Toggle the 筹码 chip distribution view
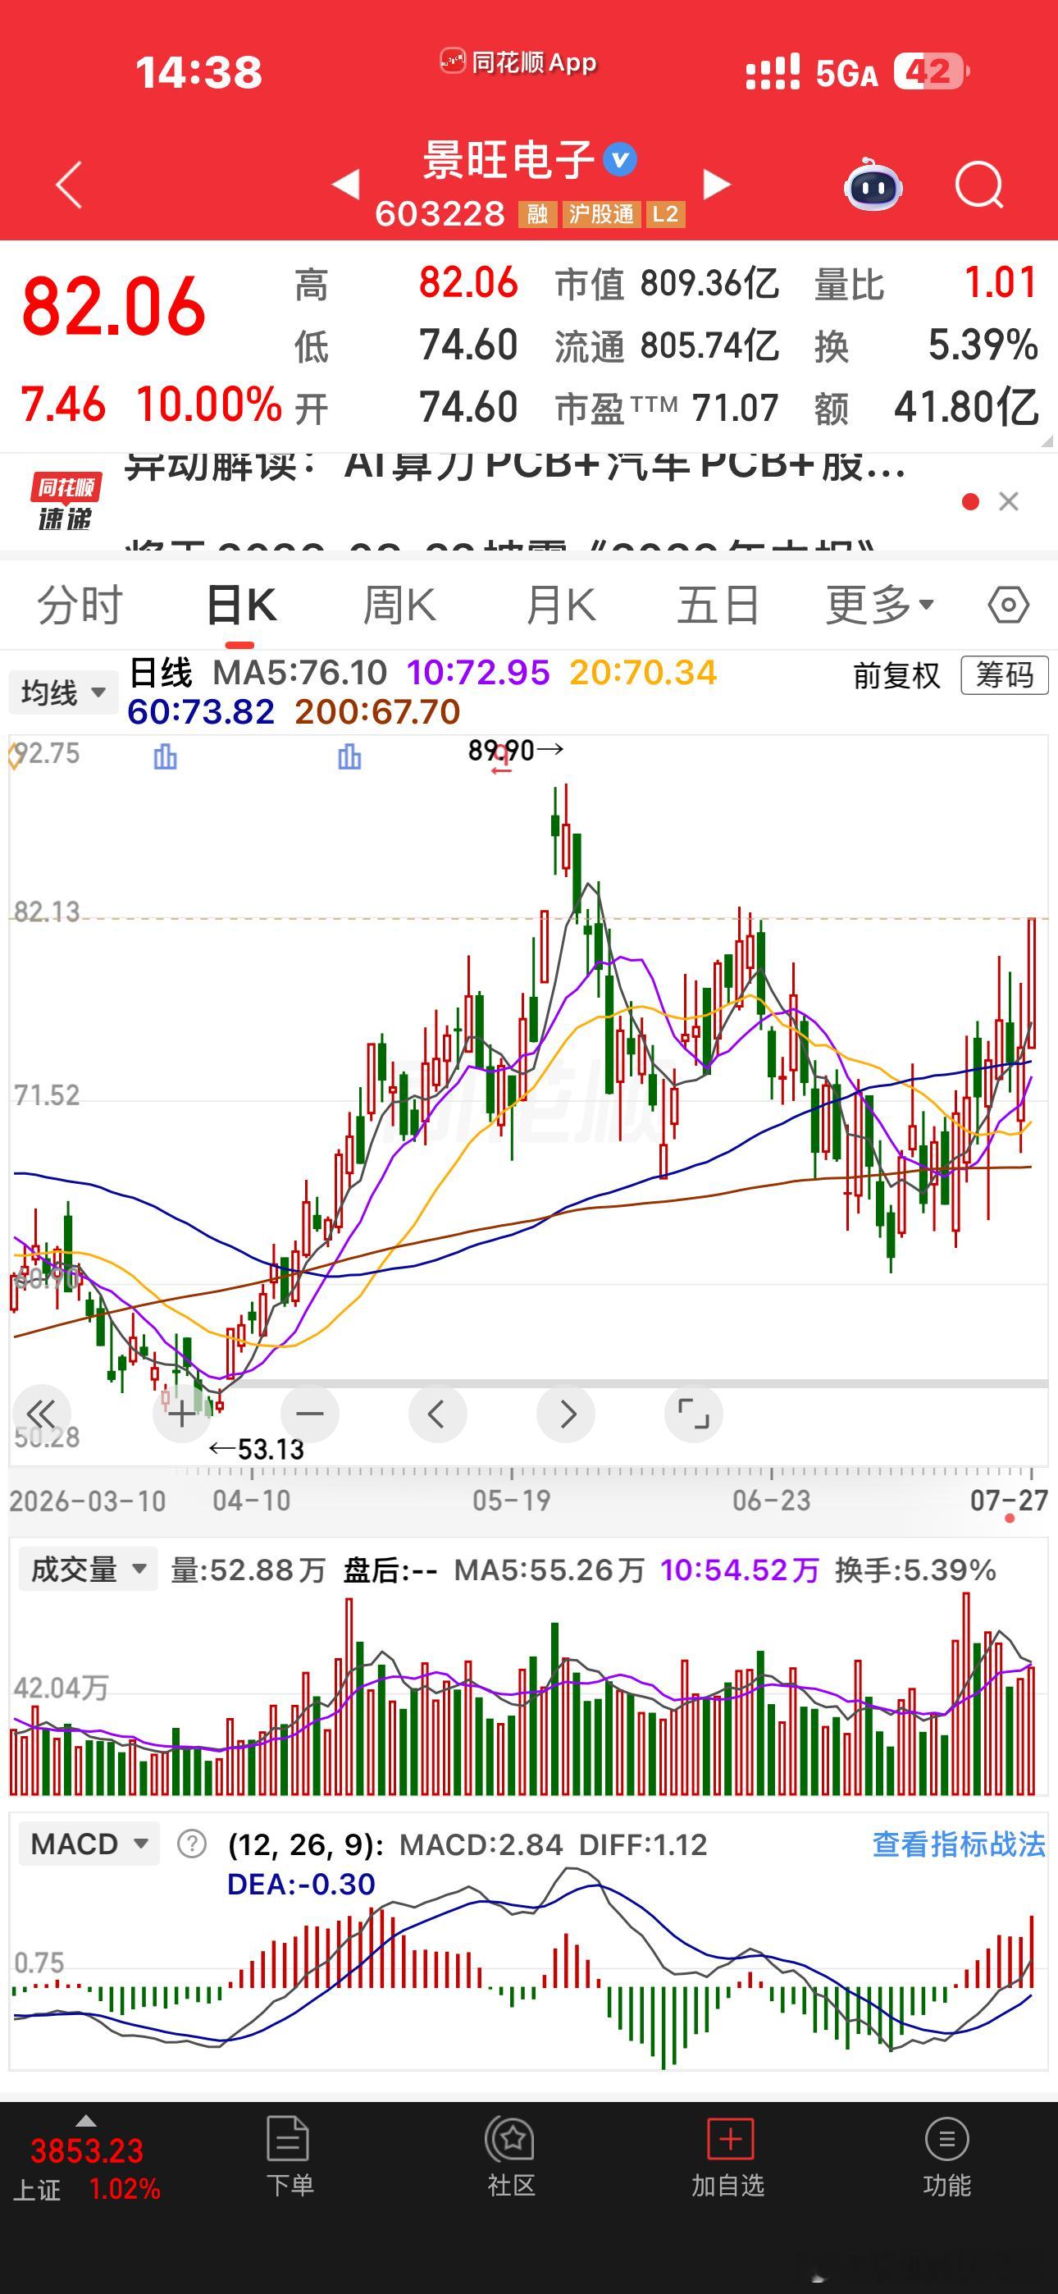1058x2294 pixels. [x=1005, y=675]
